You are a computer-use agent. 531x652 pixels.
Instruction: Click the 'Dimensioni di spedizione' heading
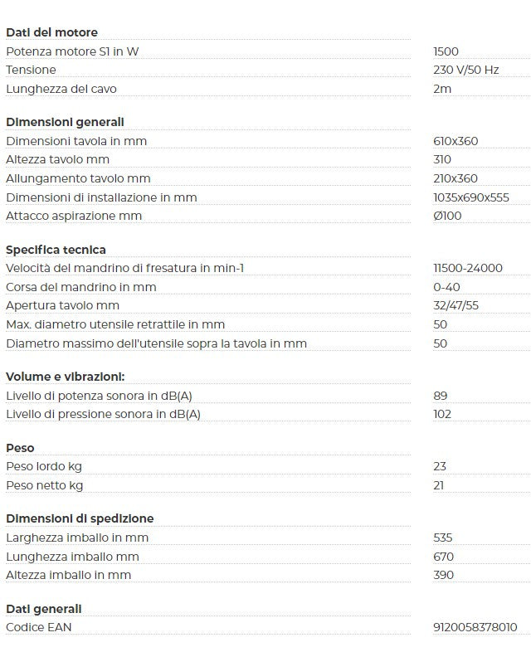pos(80,519)
